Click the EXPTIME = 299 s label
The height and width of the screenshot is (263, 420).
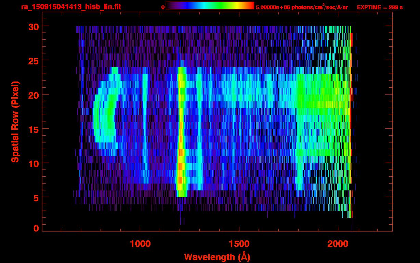(380, 7)
